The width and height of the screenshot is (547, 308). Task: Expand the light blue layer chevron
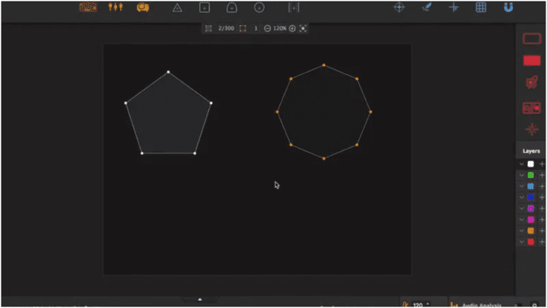[x=521, y=186]
